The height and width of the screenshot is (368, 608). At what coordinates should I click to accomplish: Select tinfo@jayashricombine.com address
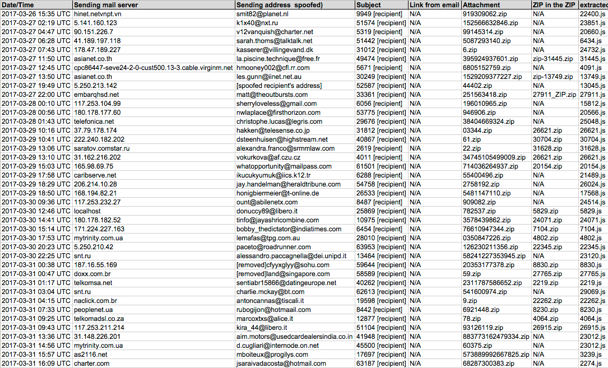click(295, 220)
